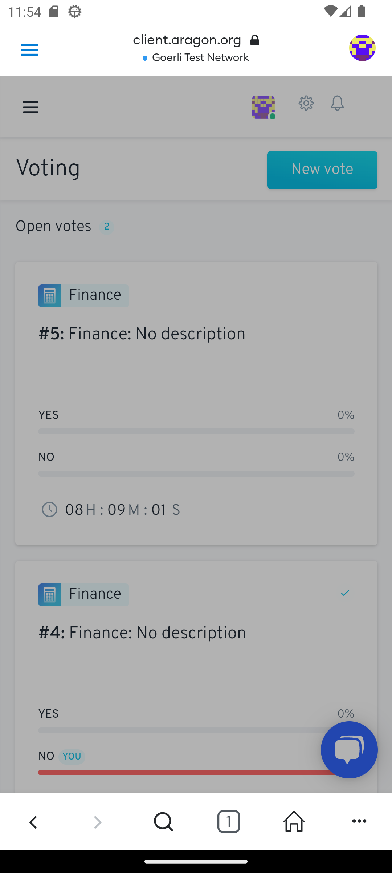The image size is (392, 873).
Task: Open the notifications bell
Action: [337, 104]
